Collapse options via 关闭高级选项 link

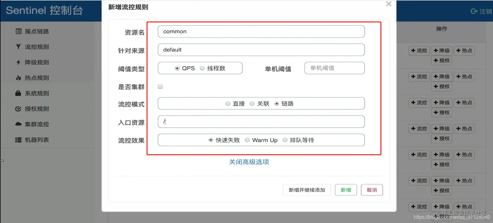click(249, 162)
